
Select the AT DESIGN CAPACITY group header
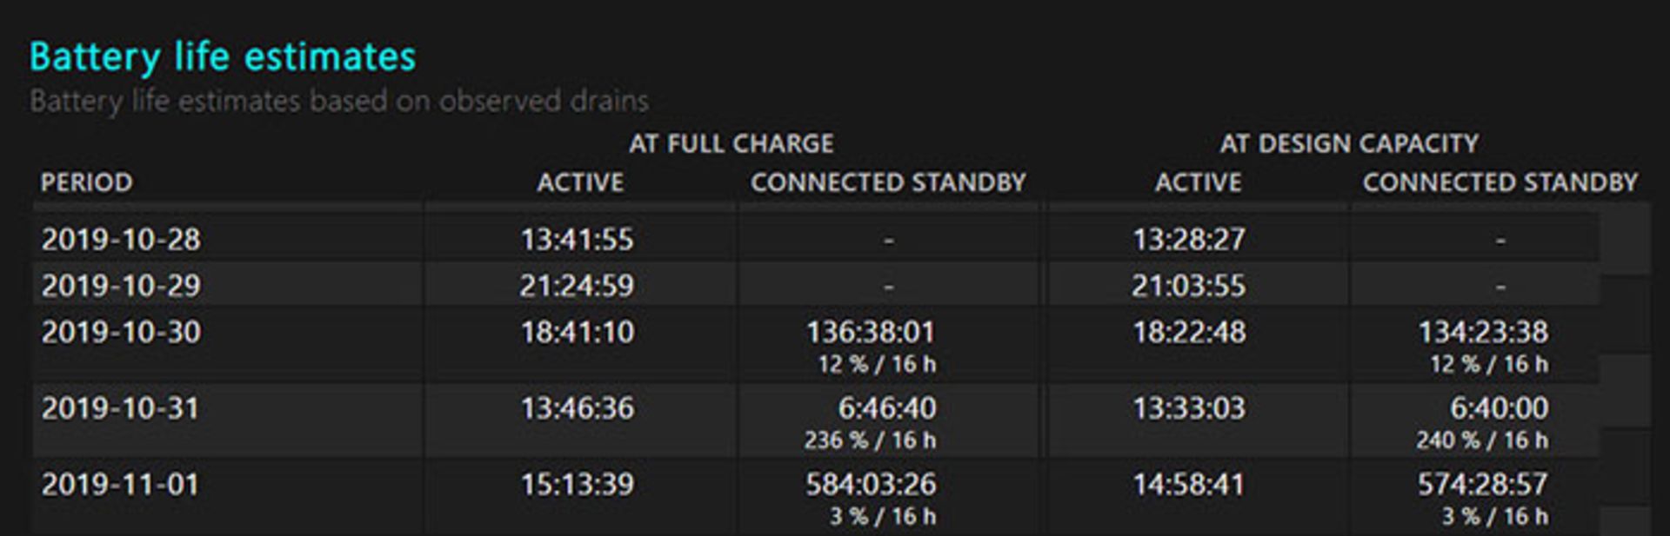[1348, 143]
